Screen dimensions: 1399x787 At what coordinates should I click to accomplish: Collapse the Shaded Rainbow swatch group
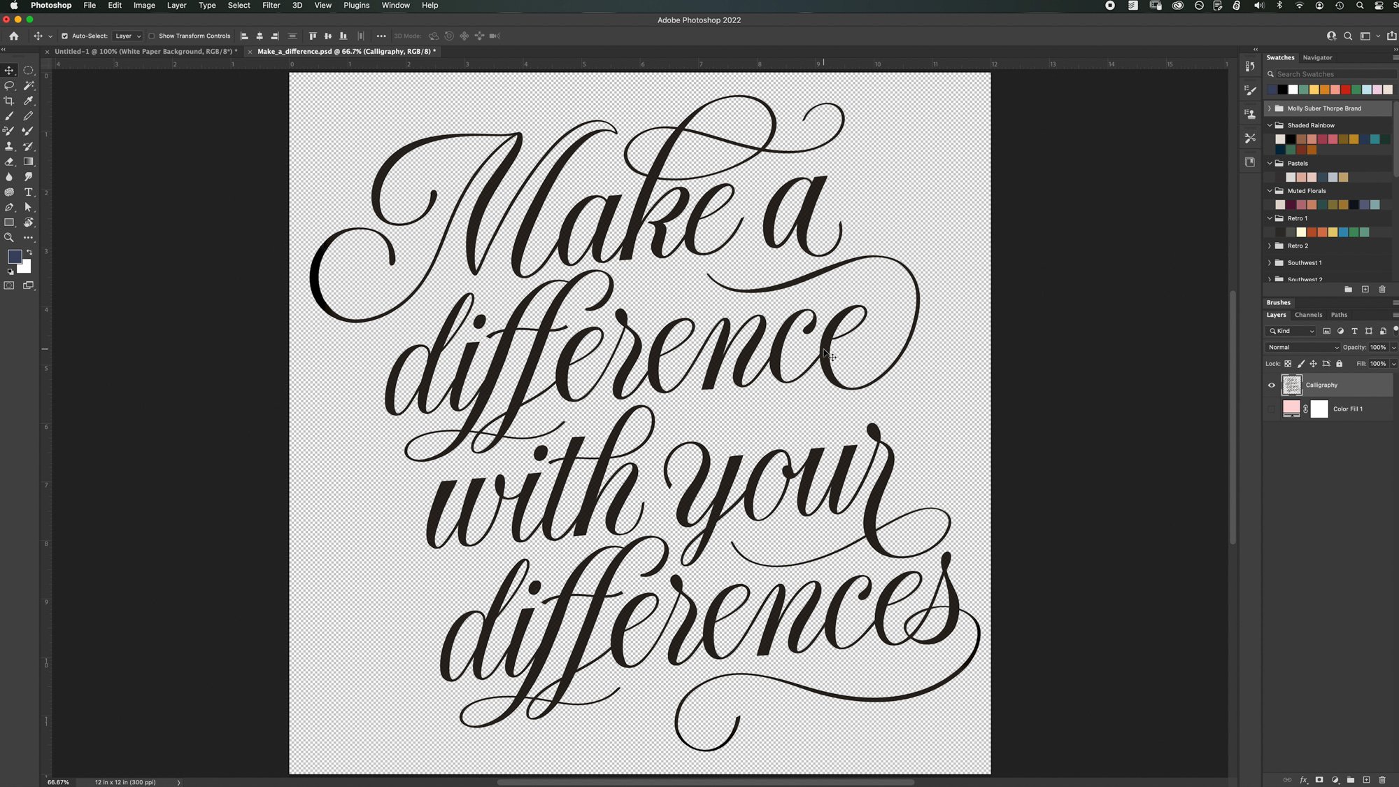click(x=1270, y=125)
